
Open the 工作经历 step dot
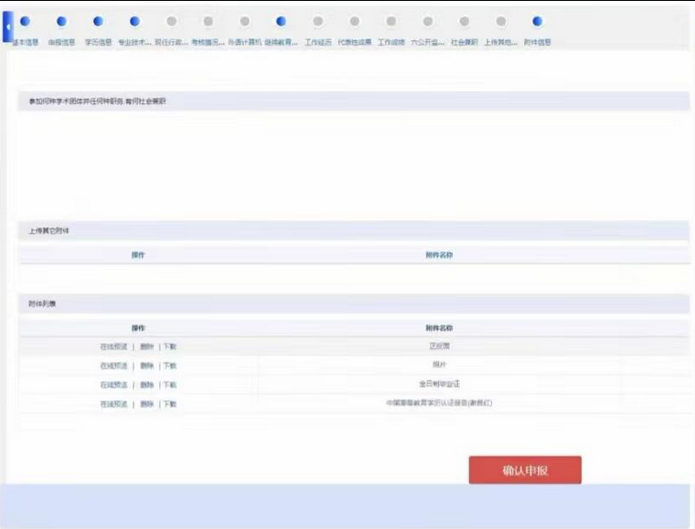point(317,21)
